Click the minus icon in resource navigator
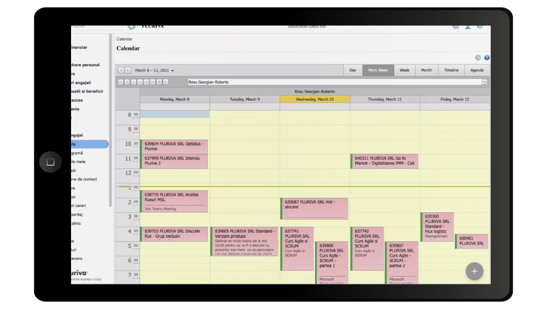The width and height of the screenshot is (547, 309). pyautogui.click(x=166, y=82)
